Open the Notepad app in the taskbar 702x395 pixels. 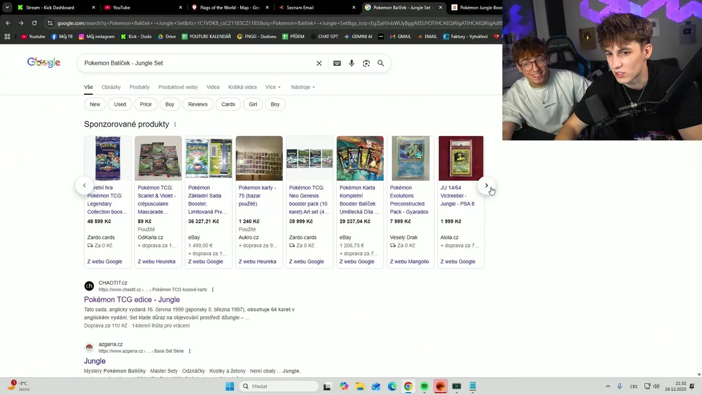coord(473,386)
